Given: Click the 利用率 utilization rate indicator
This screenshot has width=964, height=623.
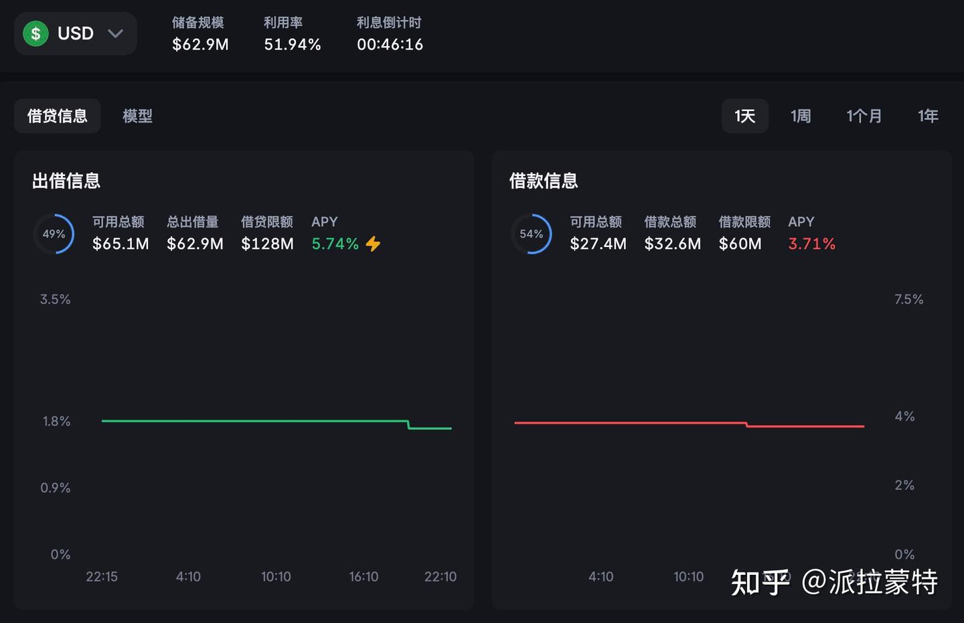Looking at the screenshot, I should (x=292, y=33).
